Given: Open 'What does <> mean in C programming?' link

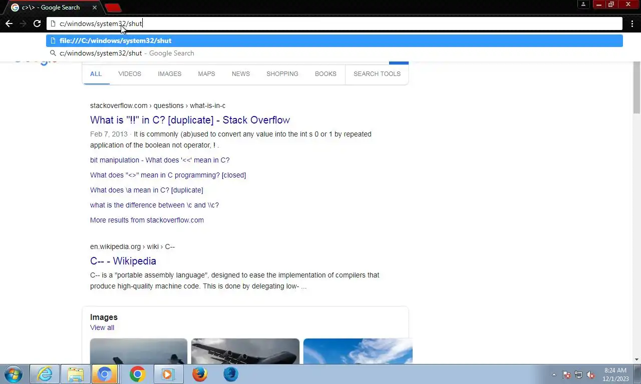Looking at the screenshot, I should pyautogui.click(x=168, y=175).
